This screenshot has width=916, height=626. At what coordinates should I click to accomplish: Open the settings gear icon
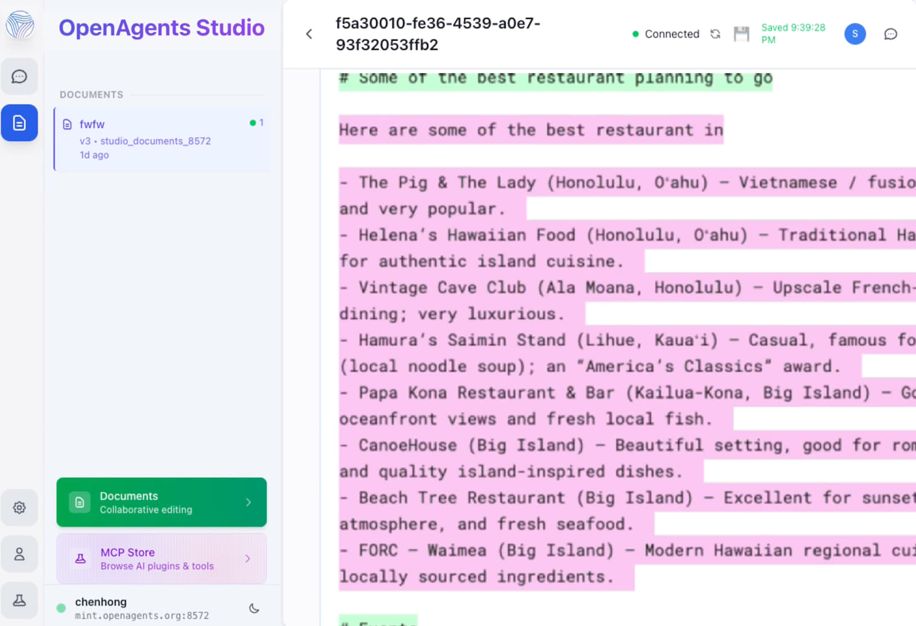19,508
